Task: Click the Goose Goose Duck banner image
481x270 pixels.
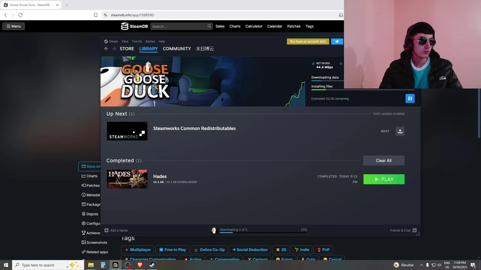Action: tap(203, 81)
